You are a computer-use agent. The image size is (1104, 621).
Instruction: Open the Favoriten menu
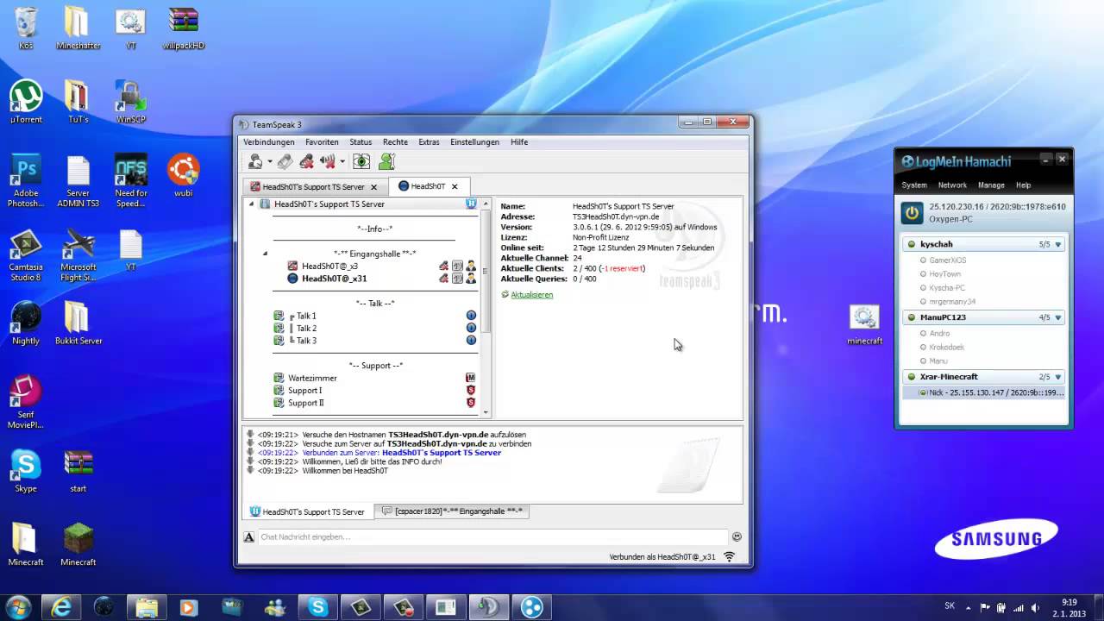[322, 141]
